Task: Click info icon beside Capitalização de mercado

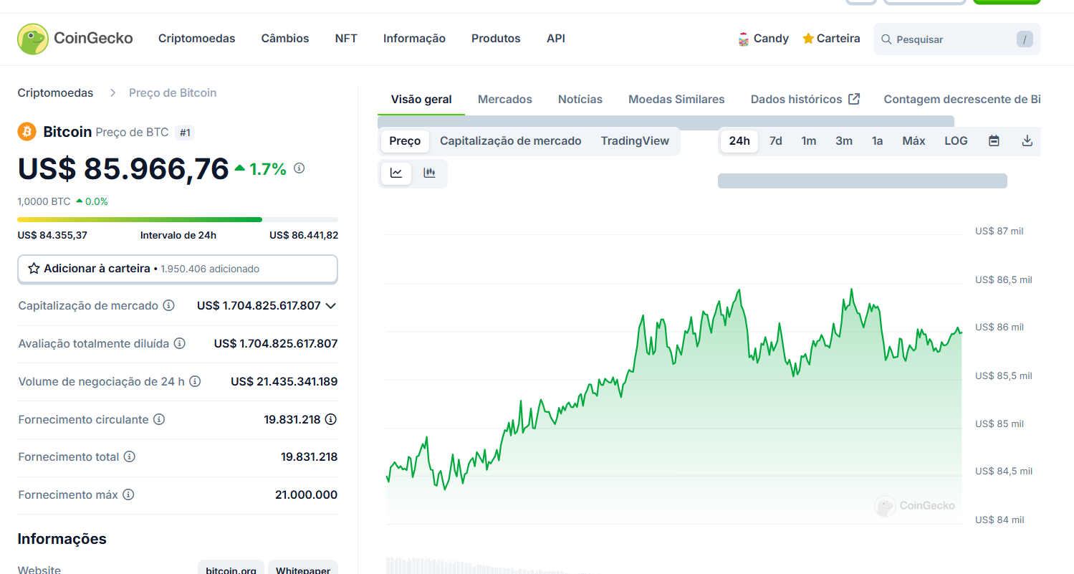Action: point(168,305)
